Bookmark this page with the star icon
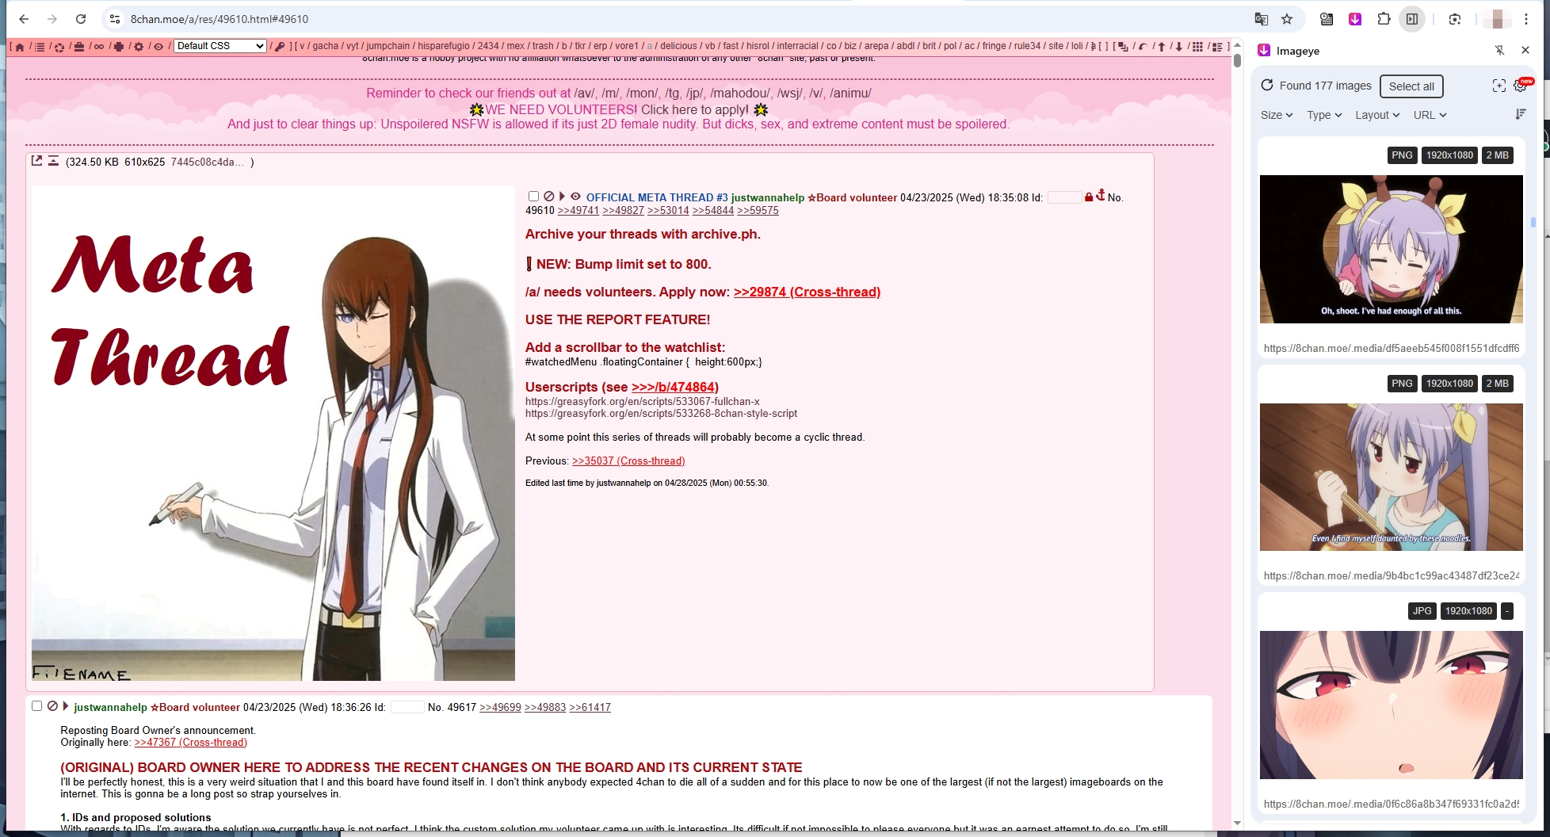This screenshot has height=837, width=1550. pyautogui.click(x=1287, y=19)
